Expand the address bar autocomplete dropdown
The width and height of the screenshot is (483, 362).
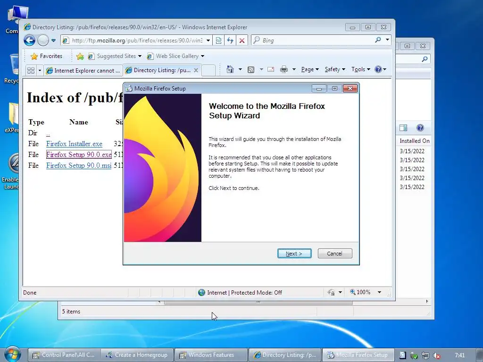(x=208, y=41)
